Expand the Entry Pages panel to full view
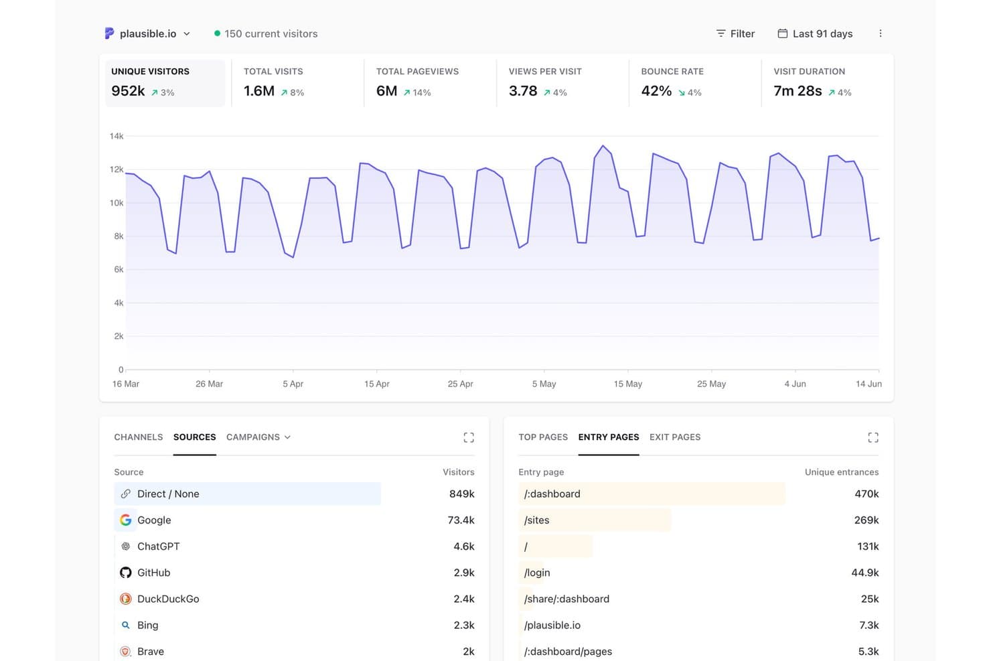Screen dimensions: 991x661 point(873,437)
